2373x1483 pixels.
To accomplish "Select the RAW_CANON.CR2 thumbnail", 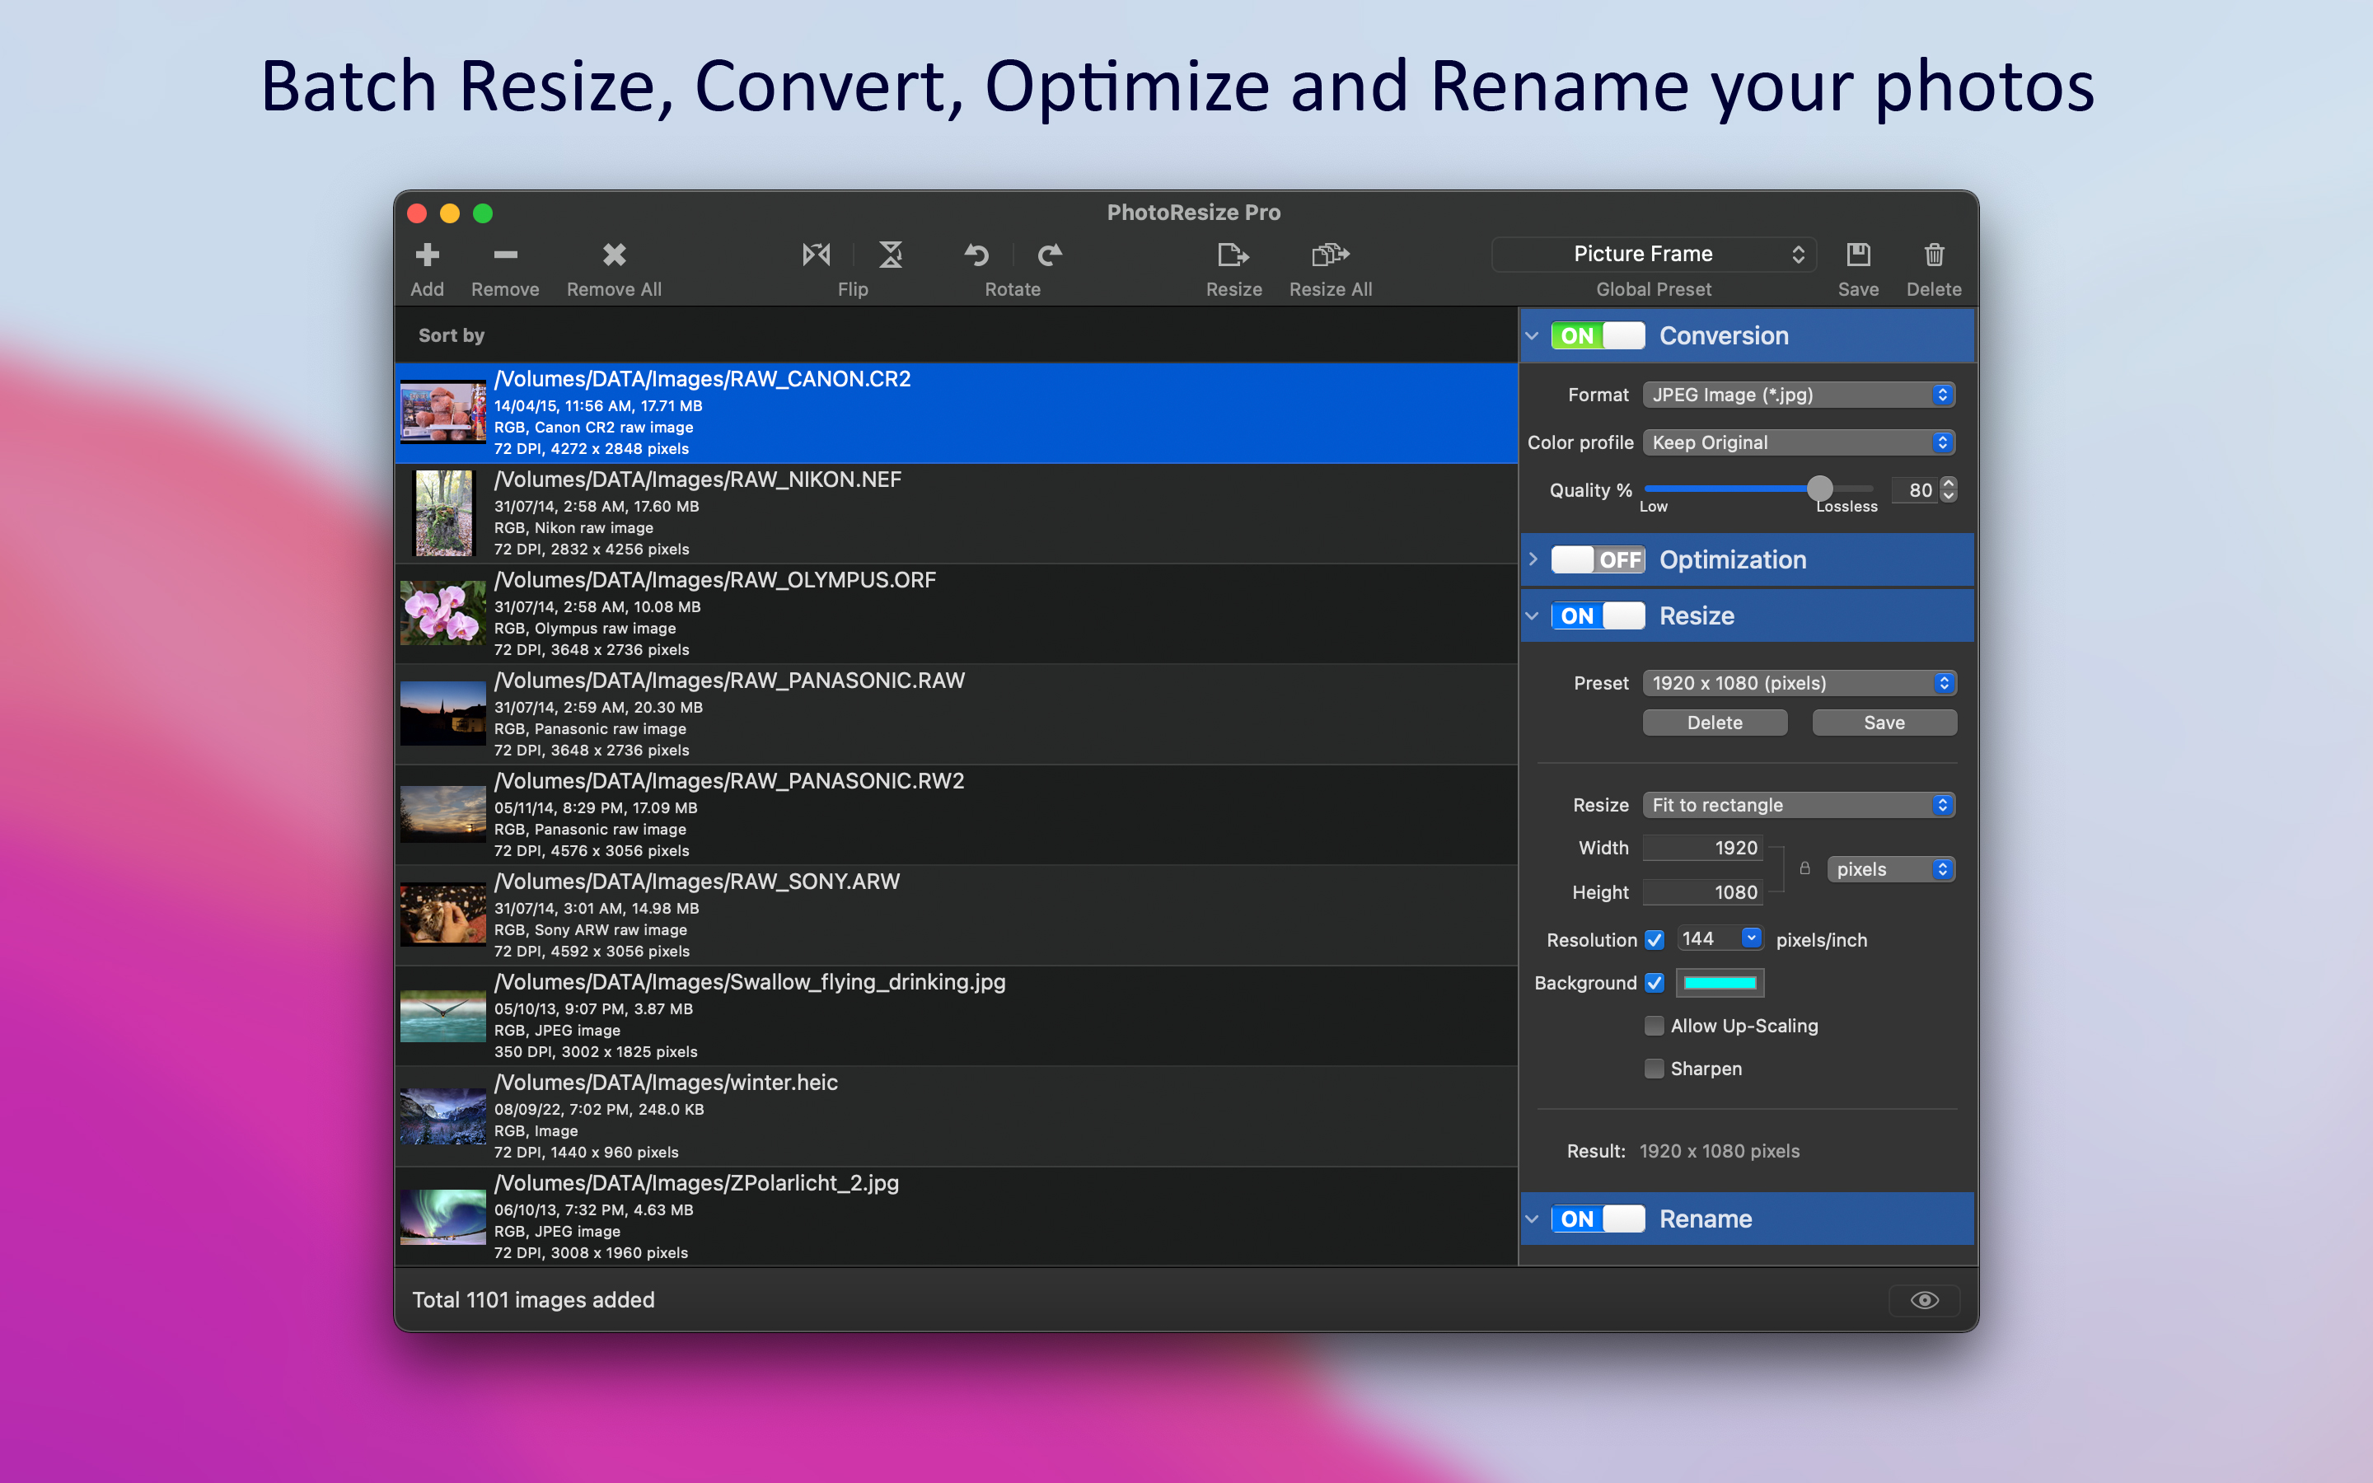I will pos(442,412).
